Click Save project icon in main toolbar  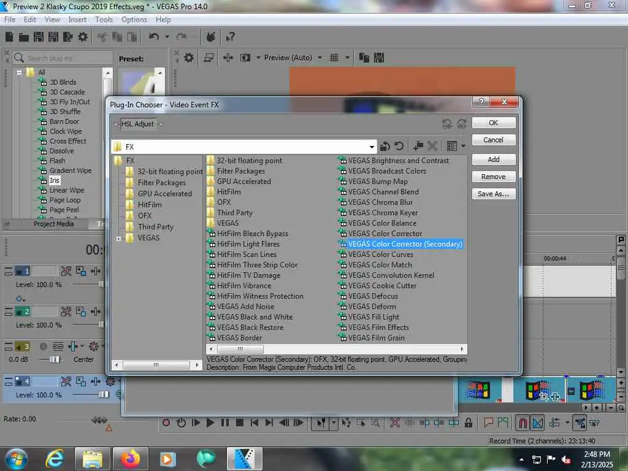39,37
